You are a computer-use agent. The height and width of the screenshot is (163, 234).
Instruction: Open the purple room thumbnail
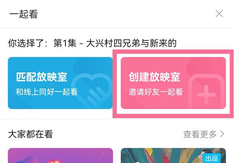tap(60, 156)
